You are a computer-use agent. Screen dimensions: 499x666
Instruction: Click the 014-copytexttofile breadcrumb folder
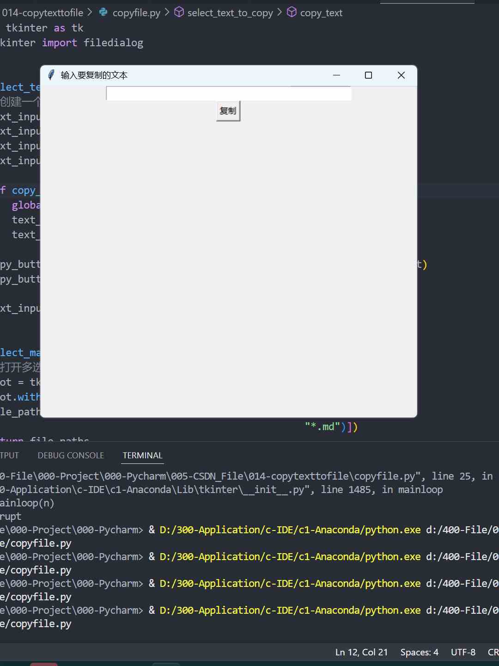pos(43,13)
